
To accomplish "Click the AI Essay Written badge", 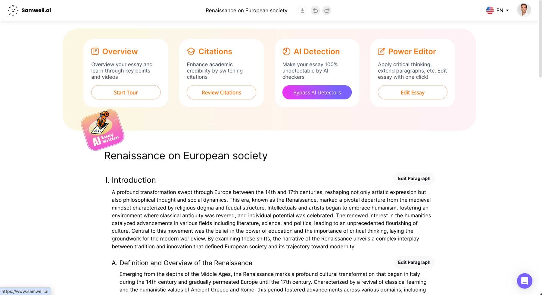I will (103, 130).
